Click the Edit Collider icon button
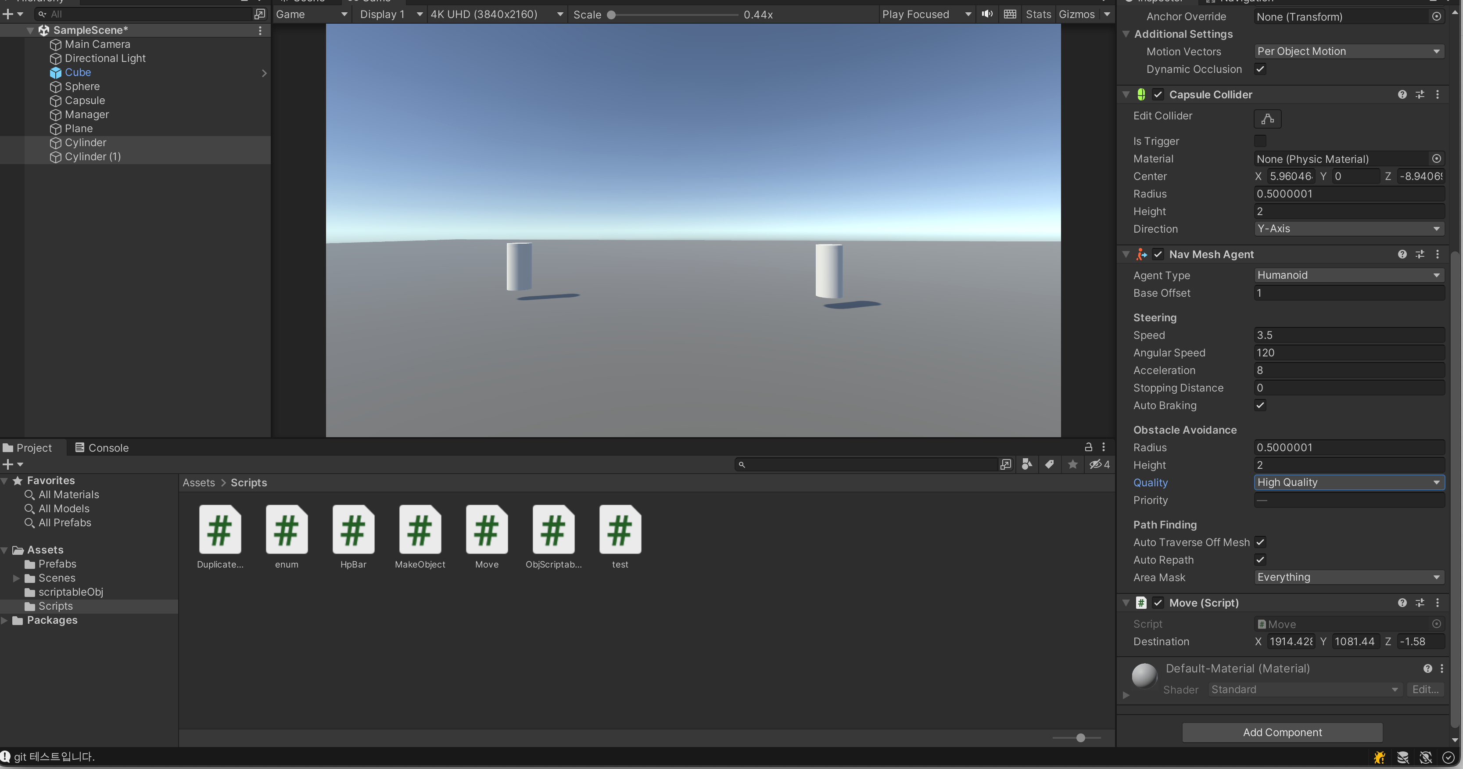 tap(1267, 119)
